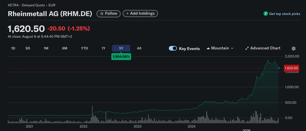
Task: Click the 2023 x-axis label
Action: coord(137,126)
